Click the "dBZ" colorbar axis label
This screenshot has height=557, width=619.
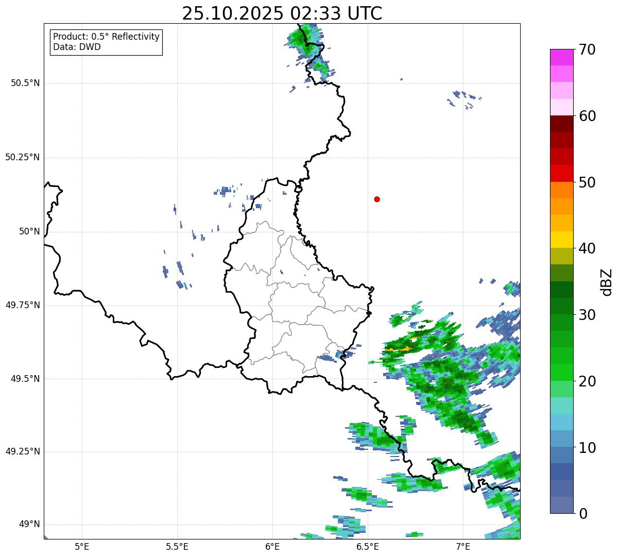point(607,282)
